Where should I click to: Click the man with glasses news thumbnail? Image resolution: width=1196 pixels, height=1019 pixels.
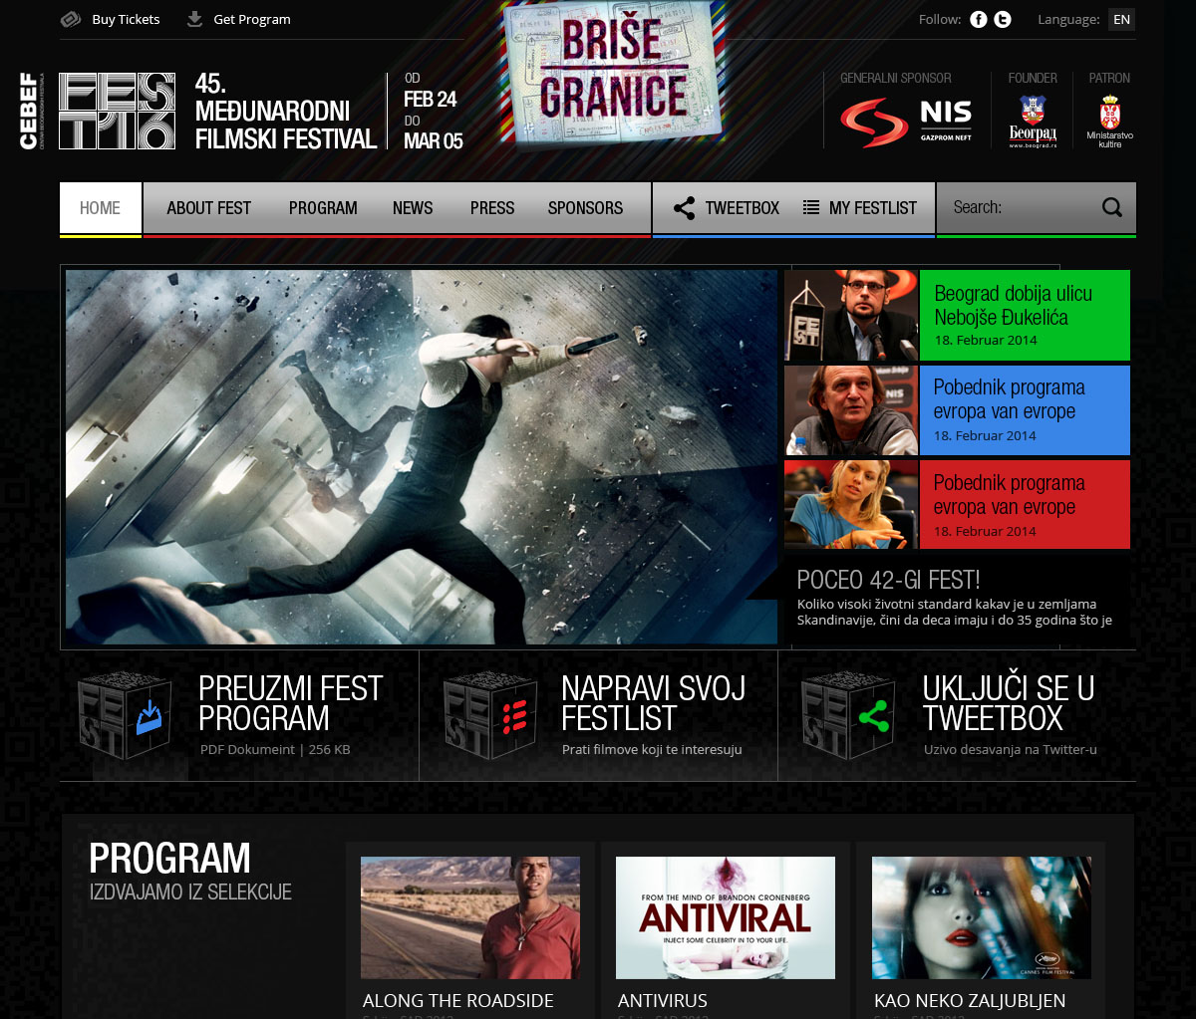coord(851,315)
